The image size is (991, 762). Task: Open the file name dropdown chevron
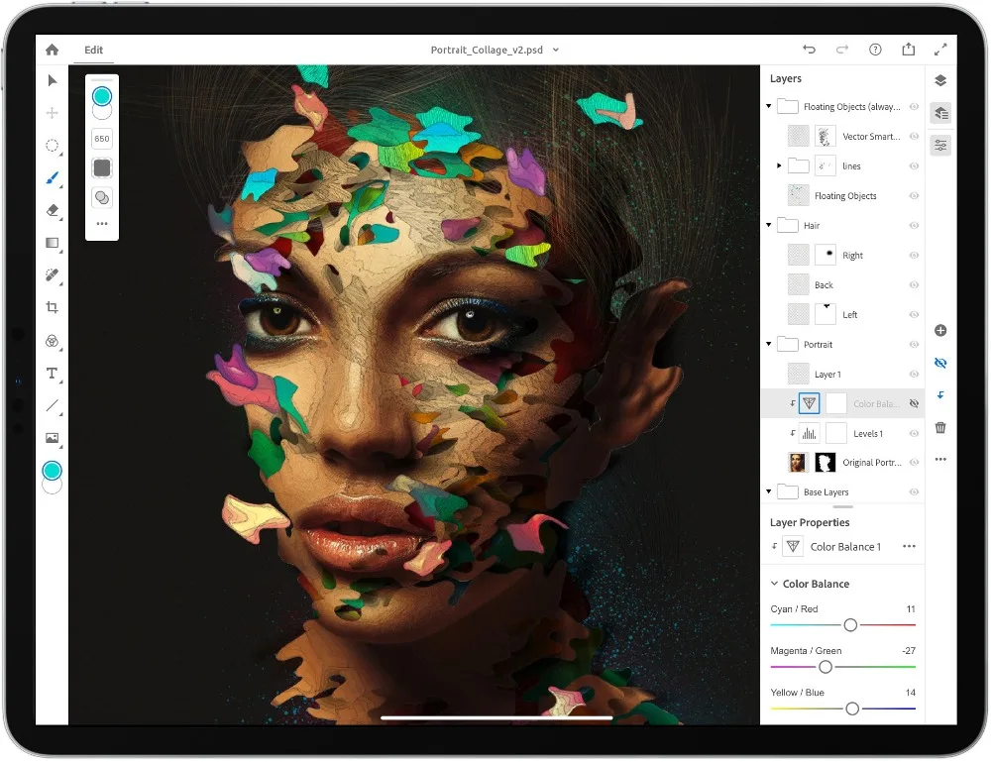tap(556, 50)
